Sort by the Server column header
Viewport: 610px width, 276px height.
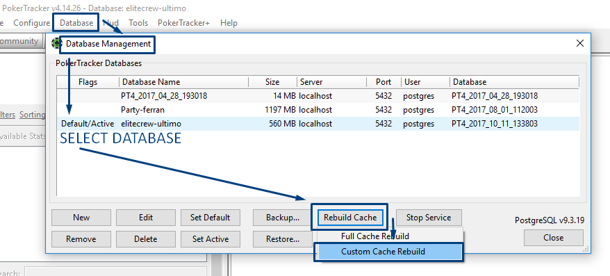(x=332, y=82)
